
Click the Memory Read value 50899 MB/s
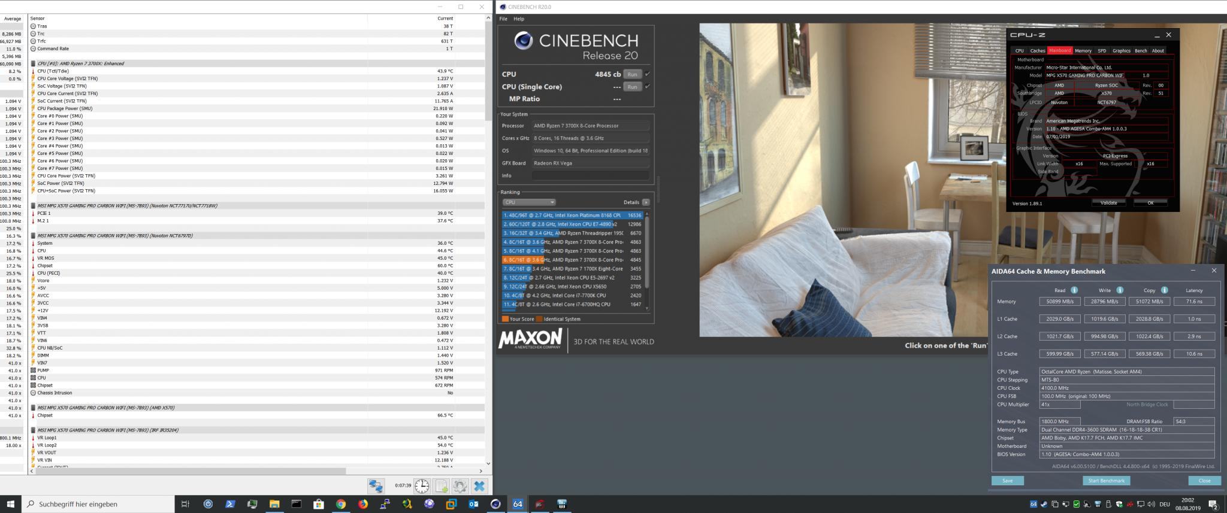(1060, 302)
